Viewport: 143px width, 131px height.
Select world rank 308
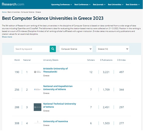(17, 123)
